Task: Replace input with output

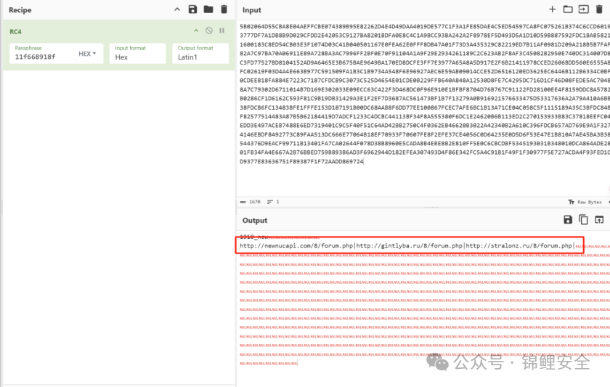Action: [599, 220]
